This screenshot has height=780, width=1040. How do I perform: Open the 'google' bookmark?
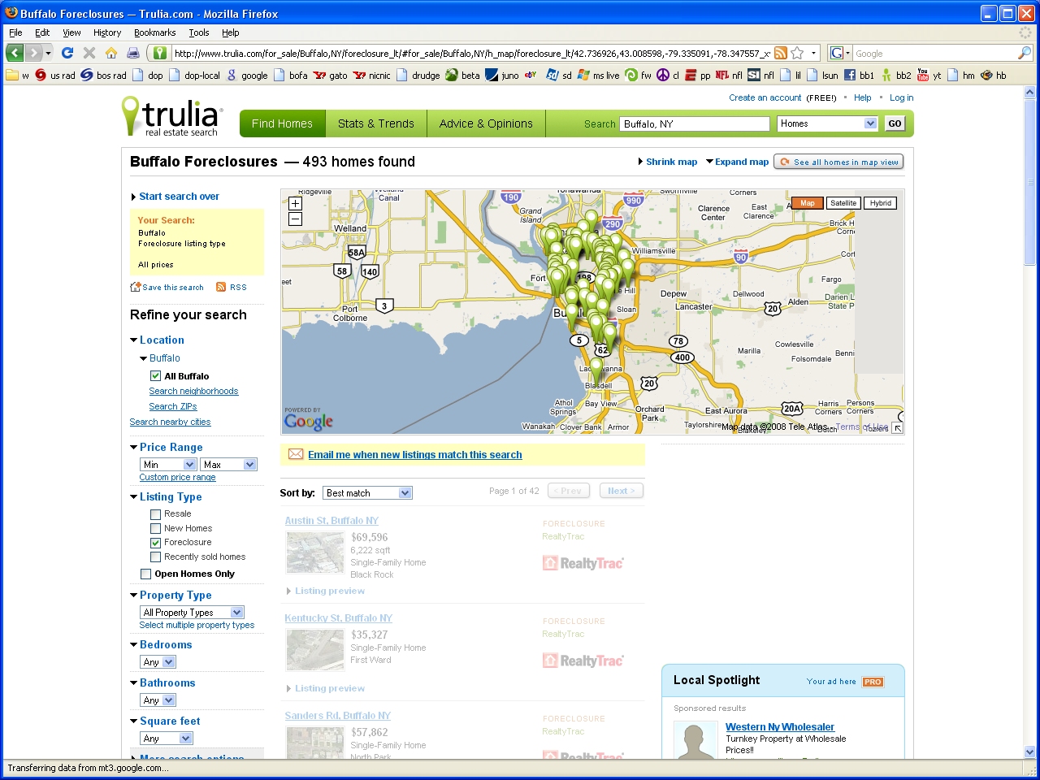[247, 75]
